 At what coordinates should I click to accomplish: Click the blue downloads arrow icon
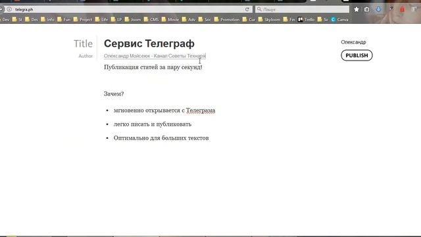coord(379,9)
